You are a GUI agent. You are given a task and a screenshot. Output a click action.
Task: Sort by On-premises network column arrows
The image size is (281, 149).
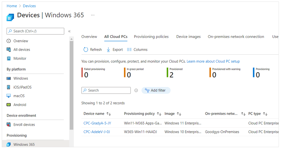point(243,114)
